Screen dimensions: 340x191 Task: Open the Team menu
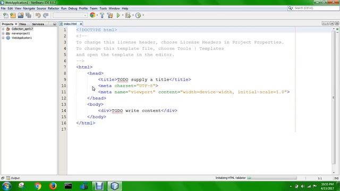(x=93, y=8)
